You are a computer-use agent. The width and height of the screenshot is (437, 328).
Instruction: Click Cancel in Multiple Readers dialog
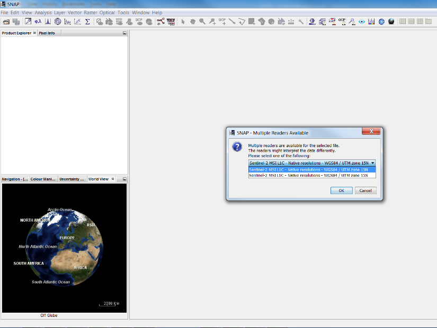(x=365, y=190)
